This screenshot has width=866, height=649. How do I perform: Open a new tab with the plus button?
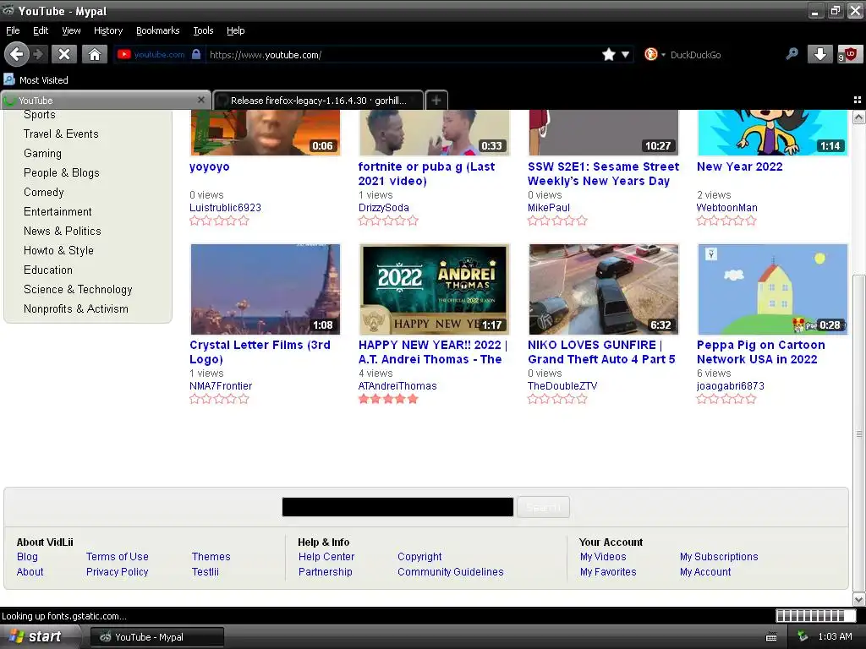tap(436, 100)
